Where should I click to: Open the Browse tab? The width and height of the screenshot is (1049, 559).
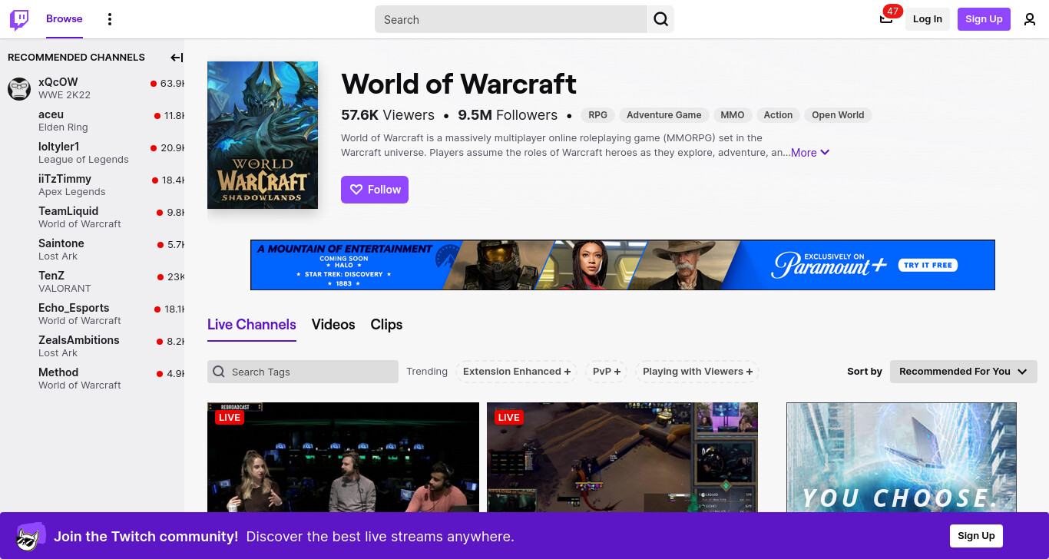coord(65,19)
